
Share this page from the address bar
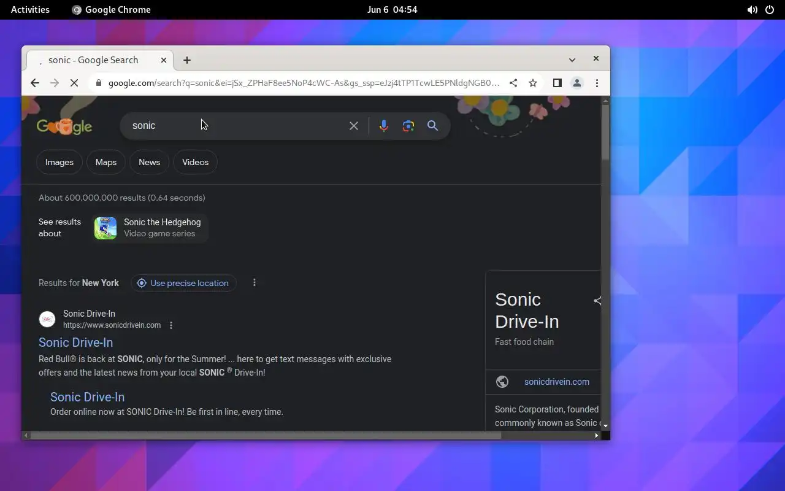click(x=513, y=83)
